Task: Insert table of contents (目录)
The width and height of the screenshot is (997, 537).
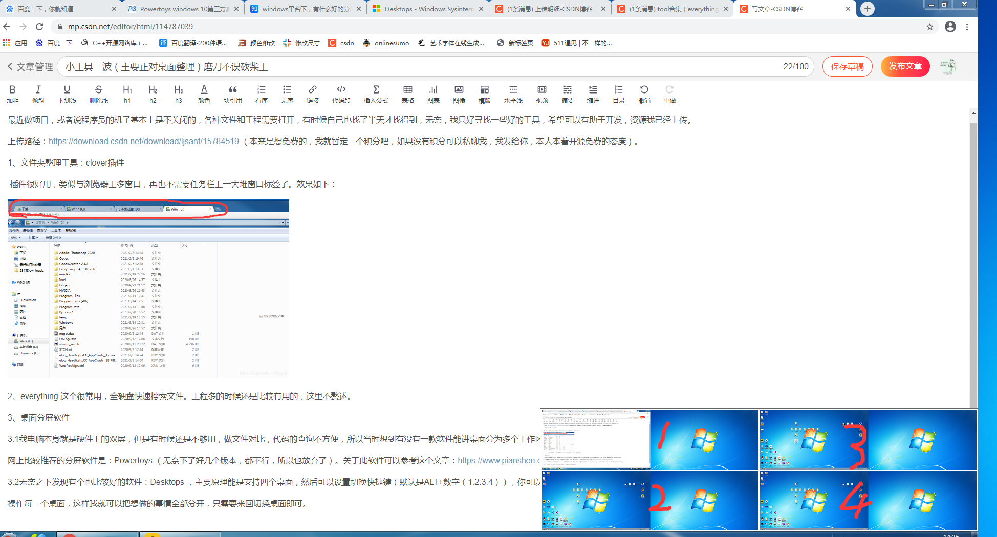Action: 619,95
